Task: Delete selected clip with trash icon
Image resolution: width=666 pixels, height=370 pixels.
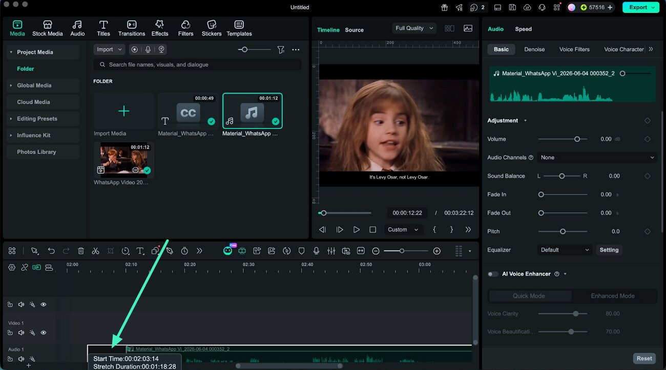Action: [x=81, y=251]
